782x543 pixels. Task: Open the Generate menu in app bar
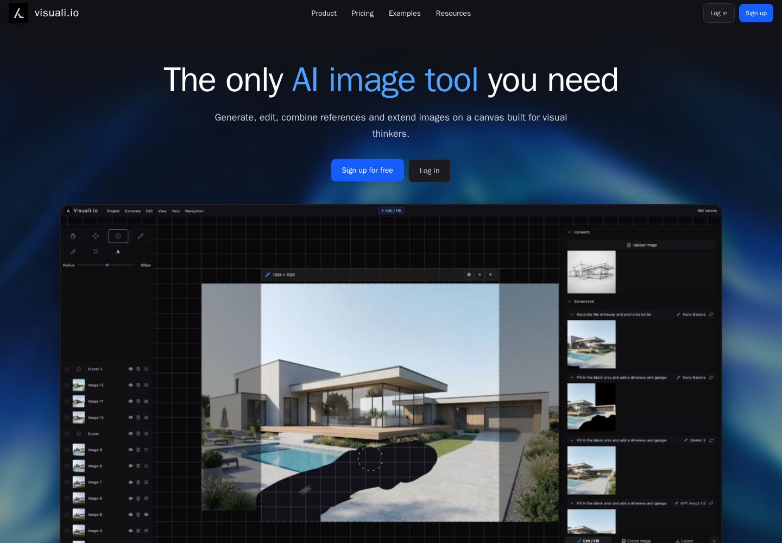tap(133, 211)
